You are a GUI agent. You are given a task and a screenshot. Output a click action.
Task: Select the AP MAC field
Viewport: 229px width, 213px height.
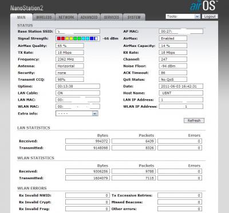click(x=181, y=31)
